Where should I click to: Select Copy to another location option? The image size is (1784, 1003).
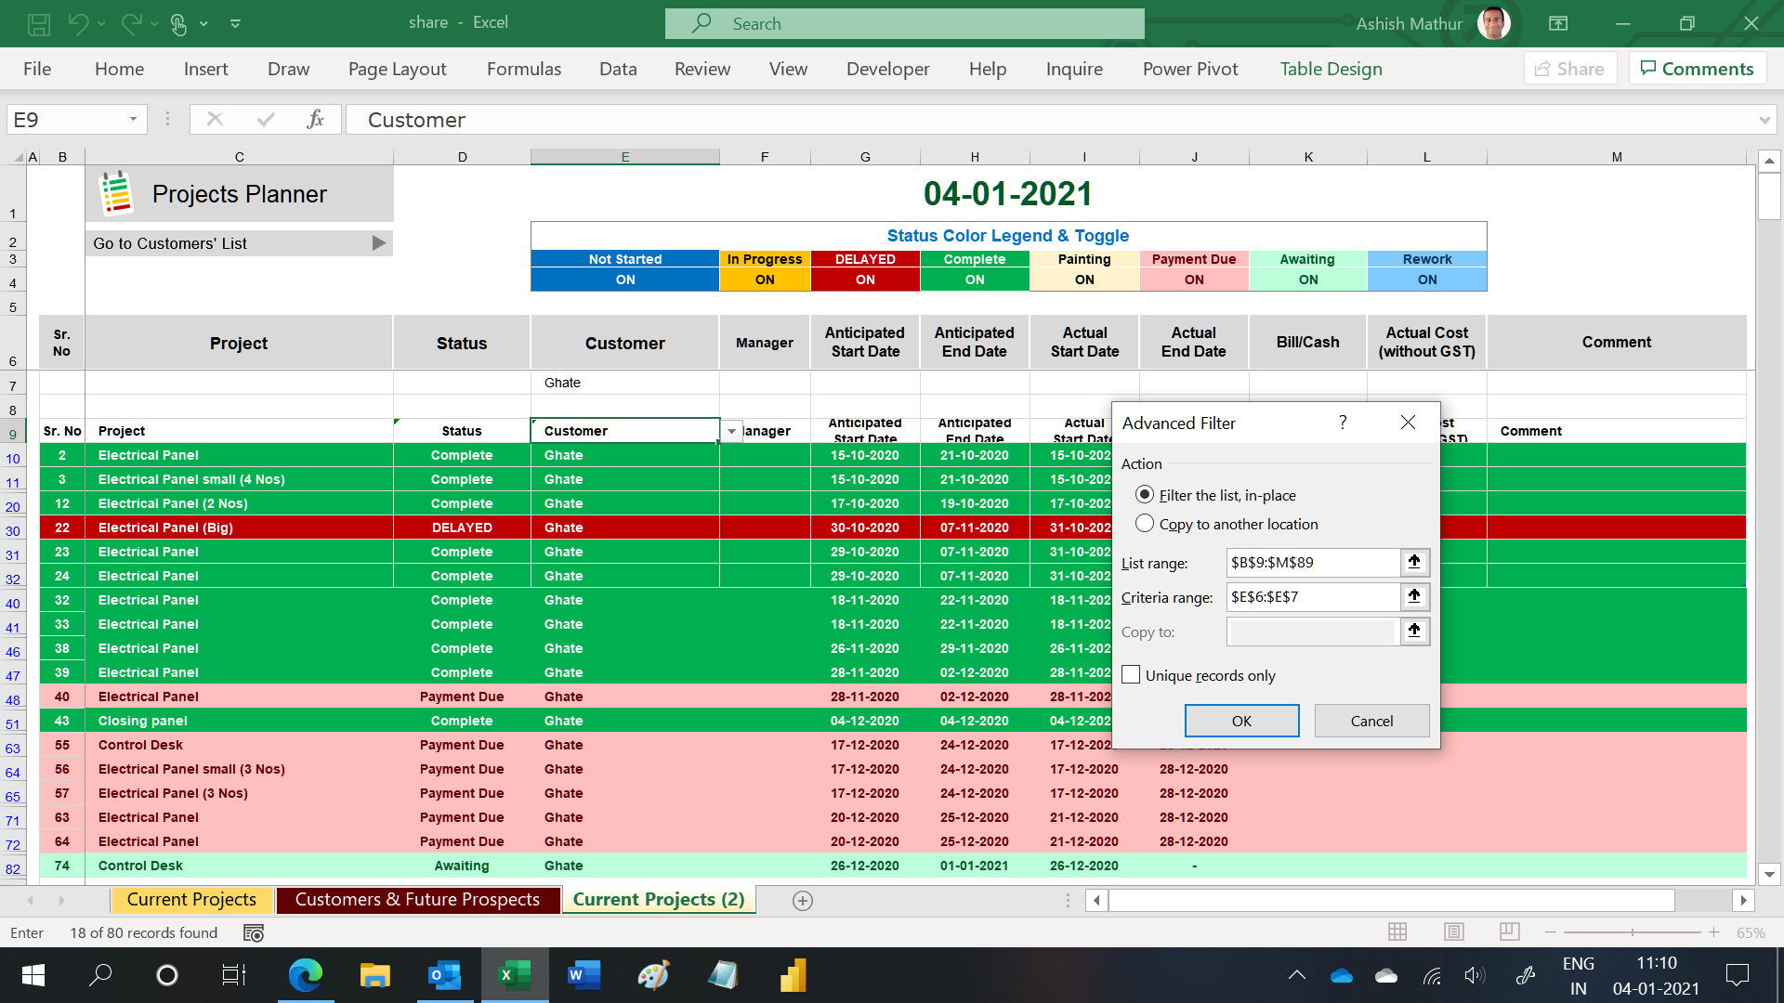click(x=1145, y=524)
